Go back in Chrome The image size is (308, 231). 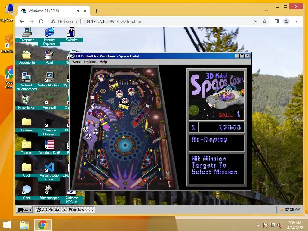pos(22,21)
